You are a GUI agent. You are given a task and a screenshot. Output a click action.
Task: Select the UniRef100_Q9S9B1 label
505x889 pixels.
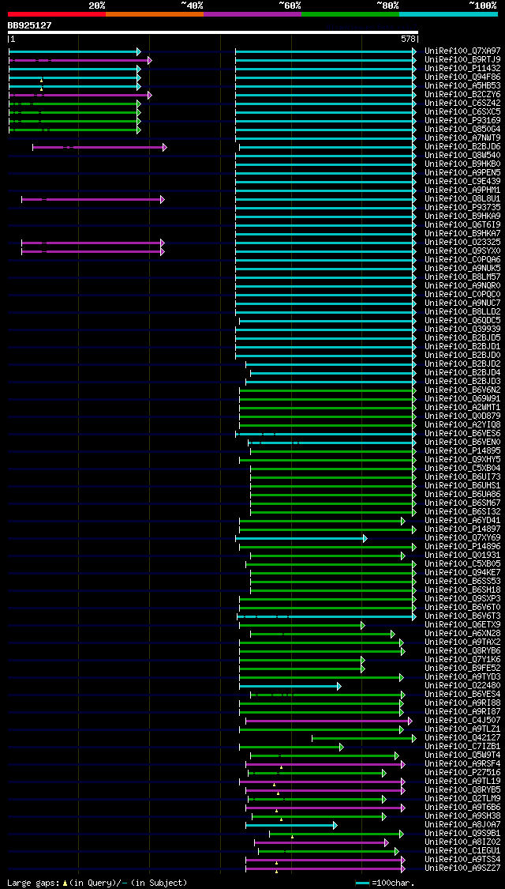click(462, 834)
